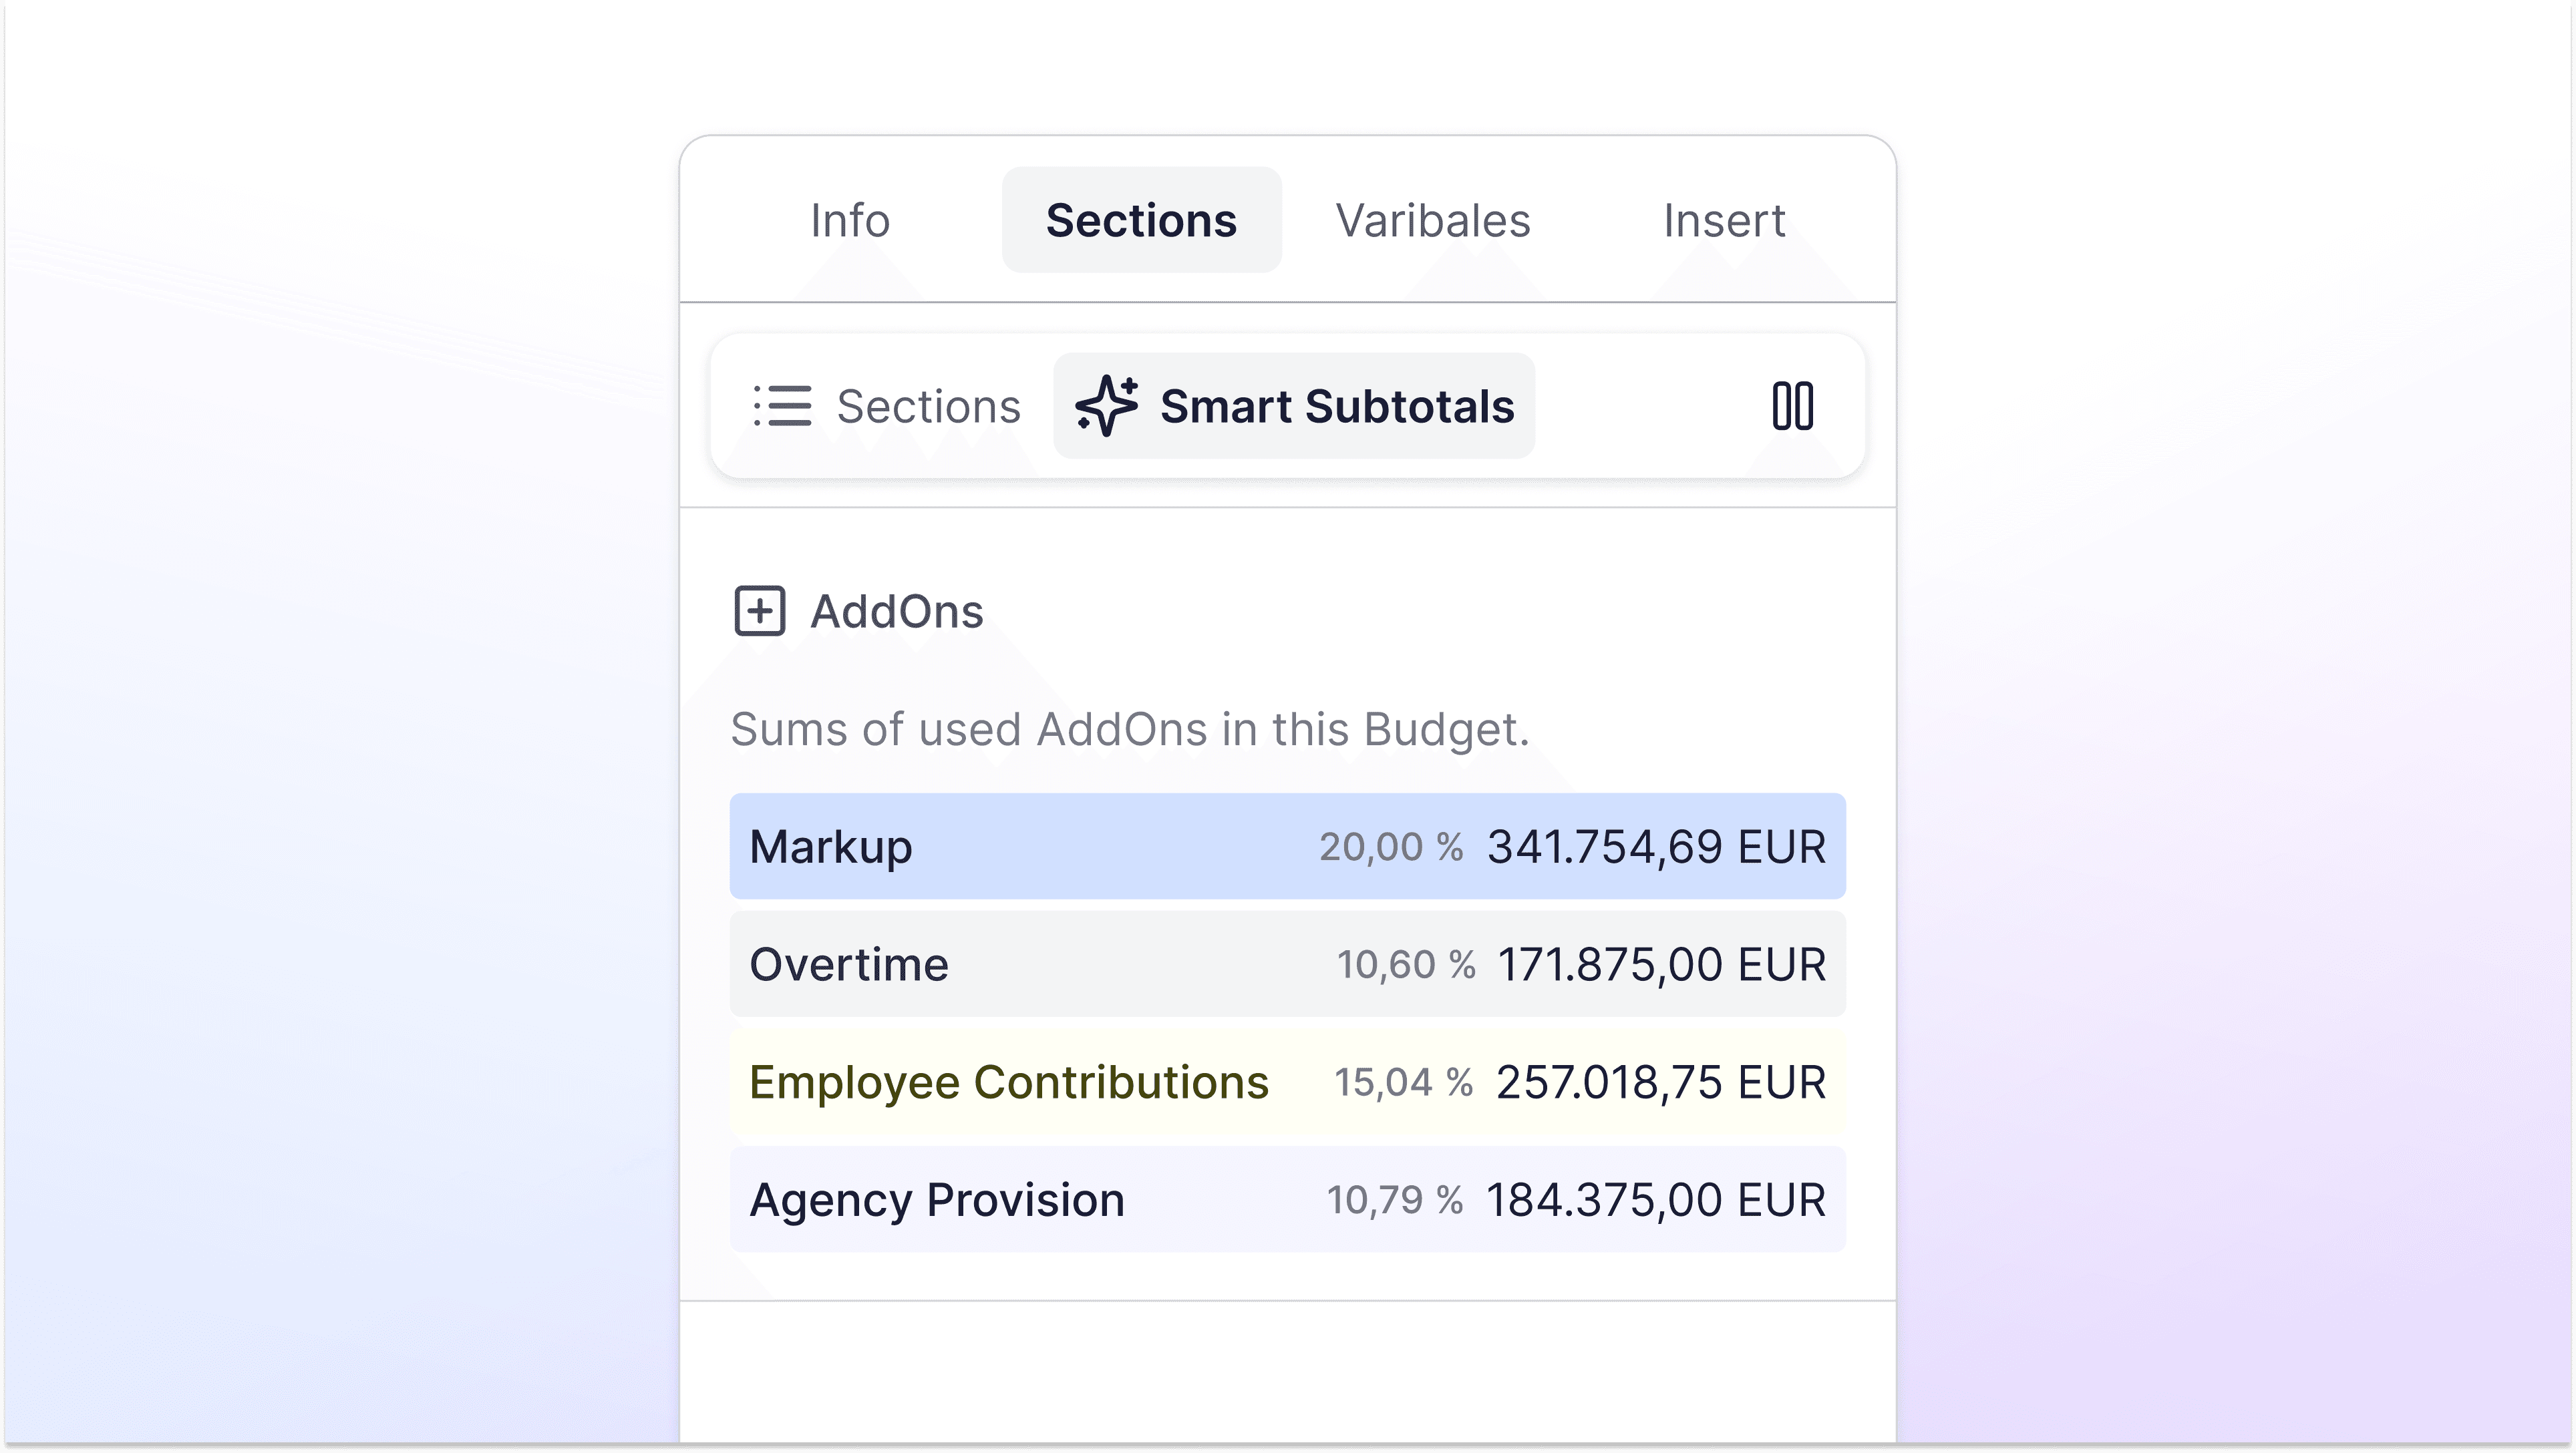
Task: Switch to the Sections list view
Action: (x=928, y=406)
